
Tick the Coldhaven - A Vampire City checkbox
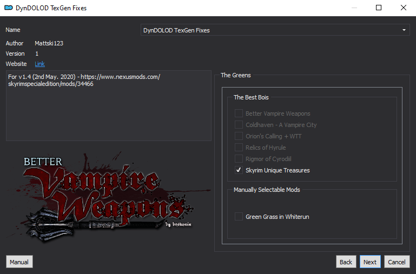pos(239,125)
